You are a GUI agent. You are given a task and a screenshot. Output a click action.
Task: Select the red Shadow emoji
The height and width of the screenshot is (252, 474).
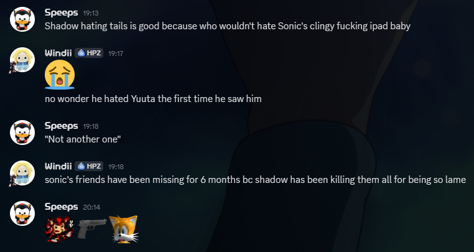pos(59,229)
